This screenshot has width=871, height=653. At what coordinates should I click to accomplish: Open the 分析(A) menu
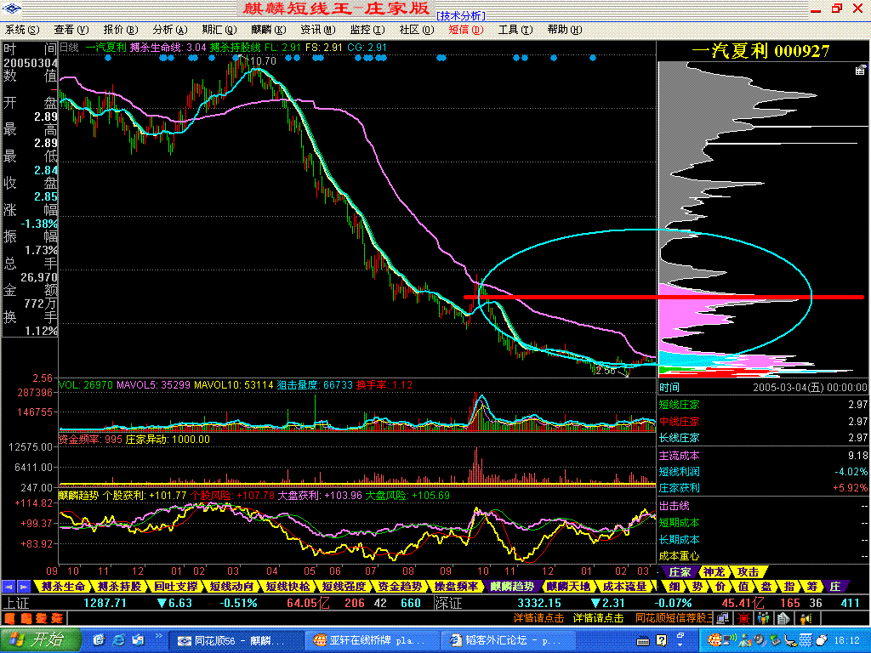[x=170, y=30]
